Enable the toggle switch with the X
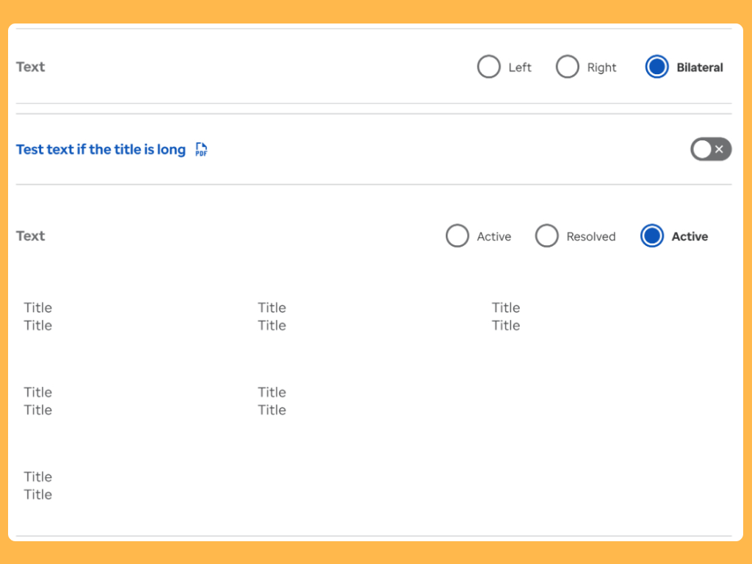 tap(710, 150)
